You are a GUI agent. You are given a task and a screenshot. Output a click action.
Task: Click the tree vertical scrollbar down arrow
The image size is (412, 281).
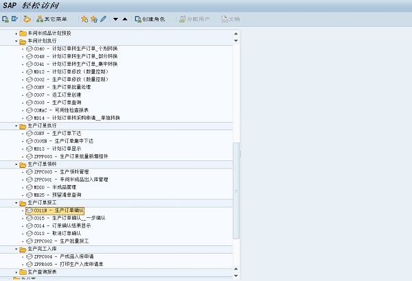[237, 277]
